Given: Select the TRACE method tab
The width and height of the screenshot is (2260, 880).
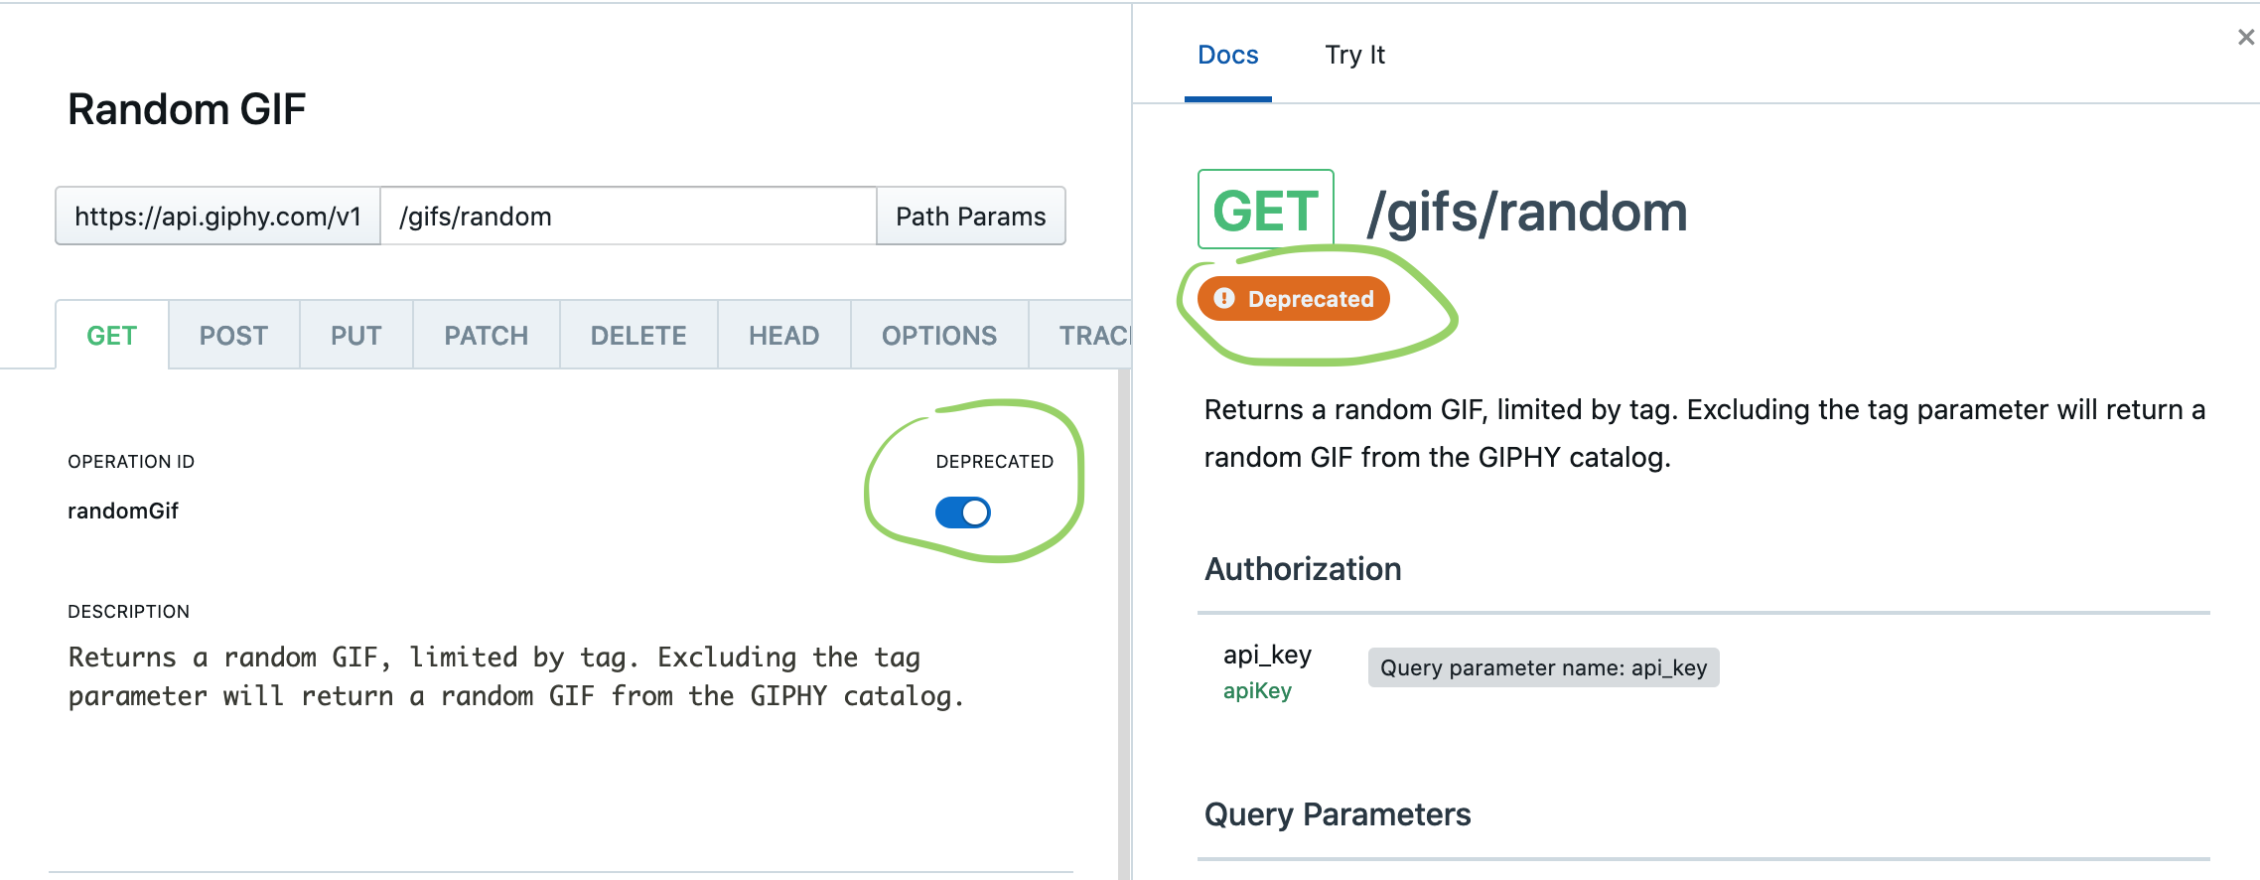Looking at the screenshot, I should coord(1080,336).
